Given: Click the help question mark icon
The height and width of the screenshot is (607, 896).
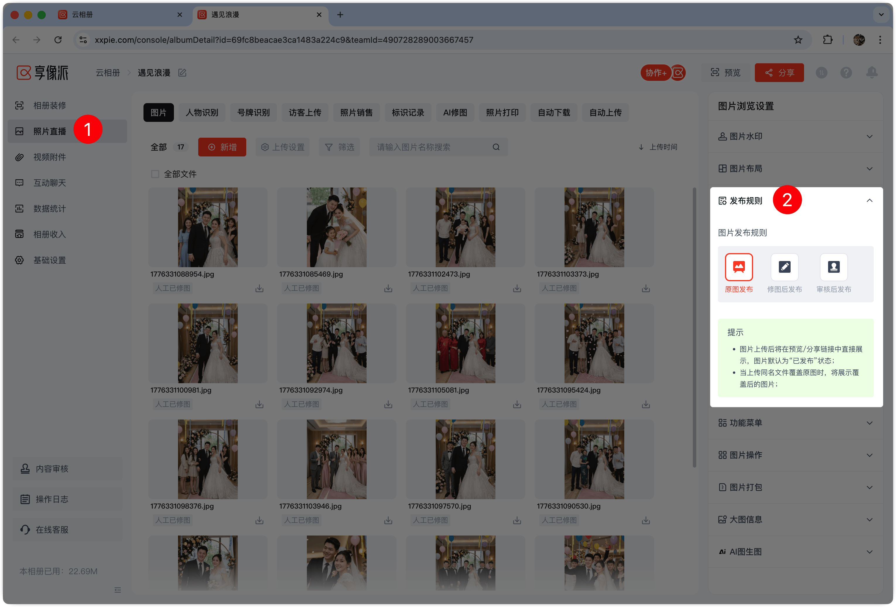Looking at the screenshot, I should click(846, 72).
